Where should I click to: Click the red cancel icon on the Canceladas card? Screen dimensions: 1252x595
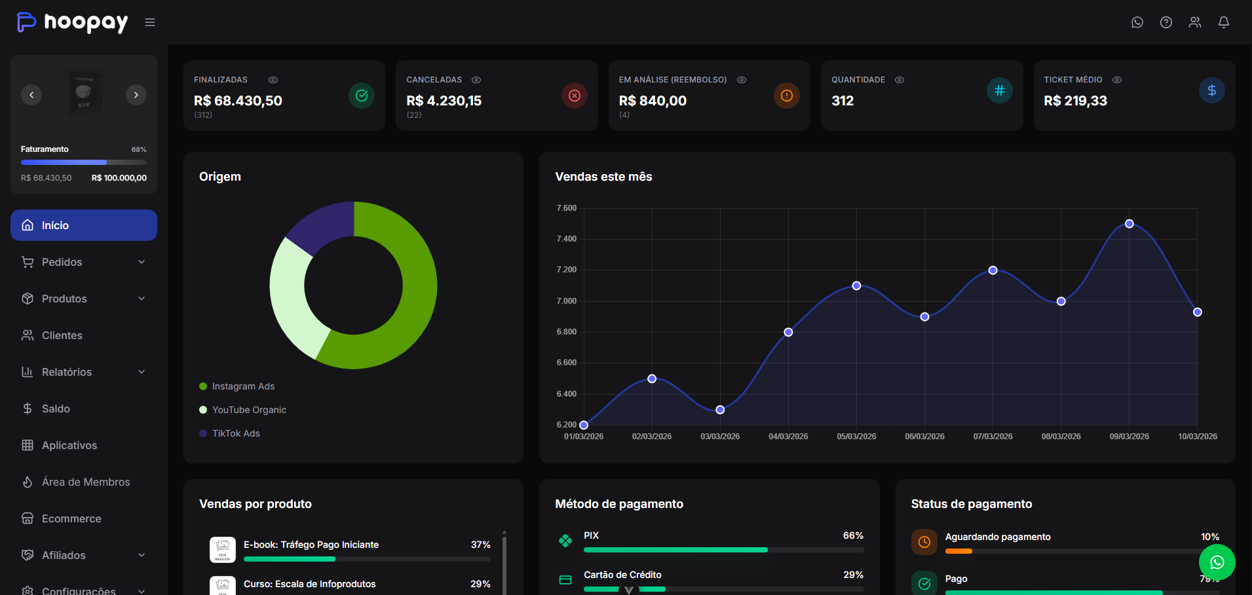(x=575, y=96)
